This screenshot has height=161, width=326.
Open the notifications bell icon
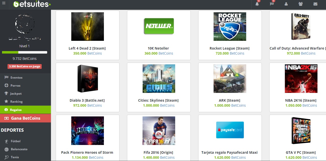pyautogui.click(x=257, y=4)
